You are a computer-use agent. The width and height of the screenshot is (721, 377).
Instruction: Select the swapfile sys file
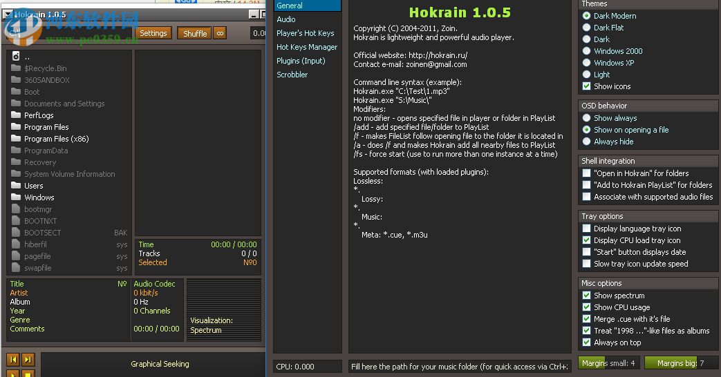[x=69, y=268]
